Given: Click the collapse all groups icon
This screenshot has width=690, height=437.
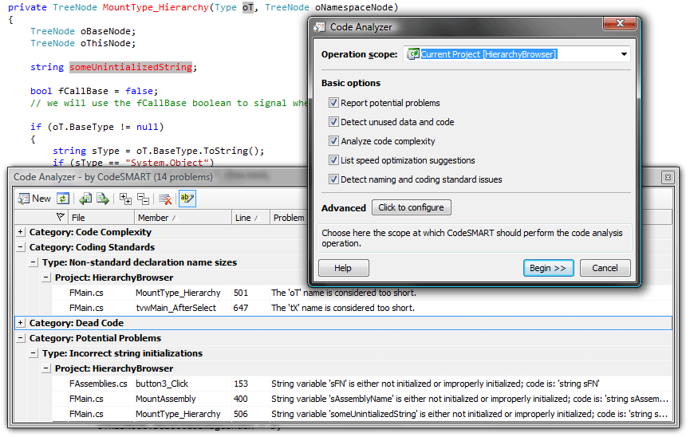Looking at the screenshot, I should 143,199.
